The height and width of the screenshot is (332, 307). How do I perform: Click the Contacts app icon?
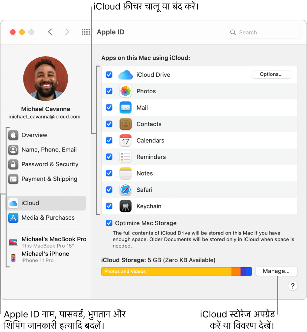click(x=126, y=124)
